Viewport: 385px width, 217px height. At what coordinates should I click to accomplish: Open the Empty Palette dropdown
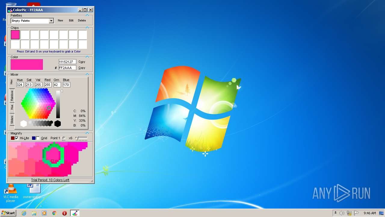51,21
